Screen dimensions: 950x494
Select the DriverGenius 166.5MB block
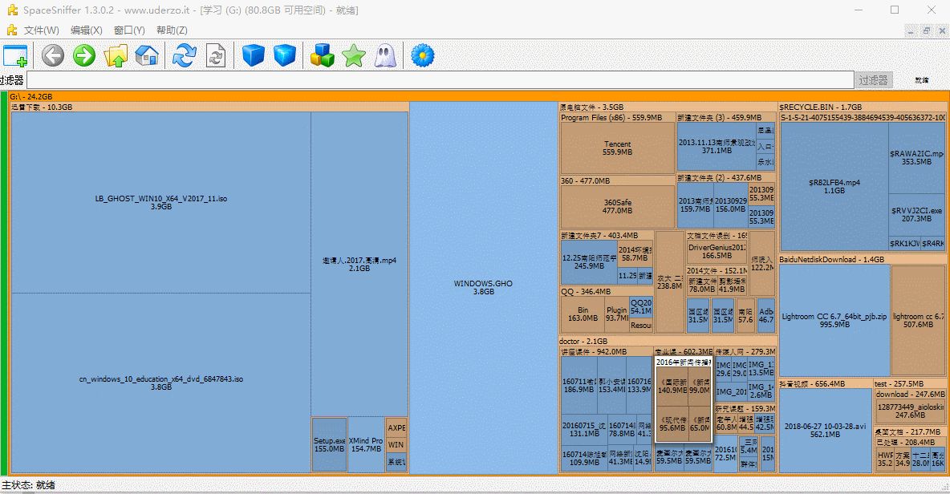click(717, 251)
